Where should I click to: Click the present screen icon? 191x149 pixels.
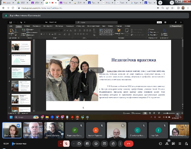pos(104,143)
